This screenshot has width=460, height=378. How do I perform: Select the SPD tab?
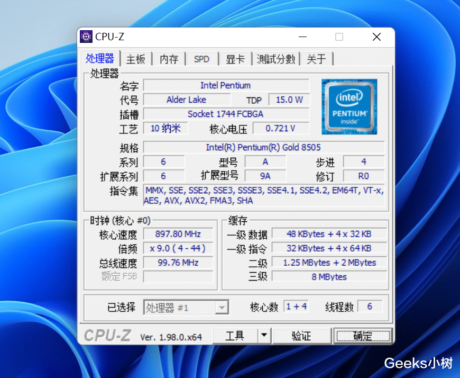201,59
